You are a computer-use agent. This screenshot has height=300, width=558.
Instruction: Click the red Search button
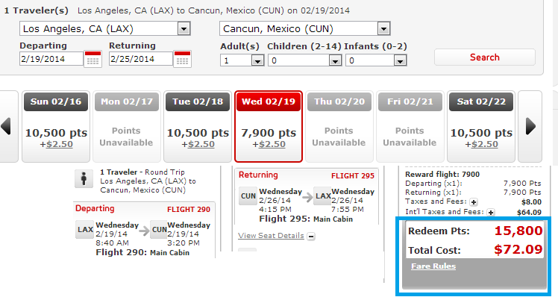(x=485, y=57)
